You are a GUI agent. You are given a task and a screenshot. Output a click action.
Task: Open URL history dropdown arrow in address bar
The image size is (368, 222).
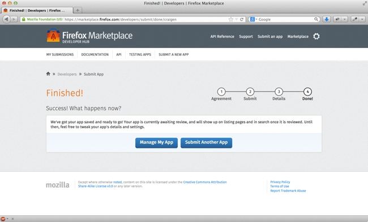[x=237, y=19]
